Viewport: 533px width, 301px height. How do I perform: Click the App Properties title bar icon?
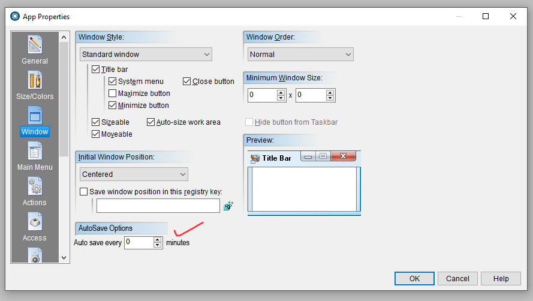coord(15,16)
